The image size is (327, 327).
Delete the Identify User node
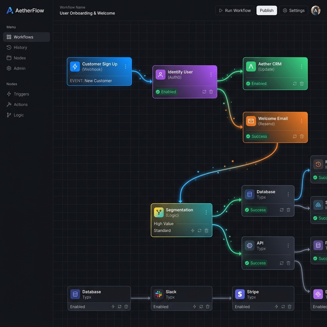(x=211, y=92)
